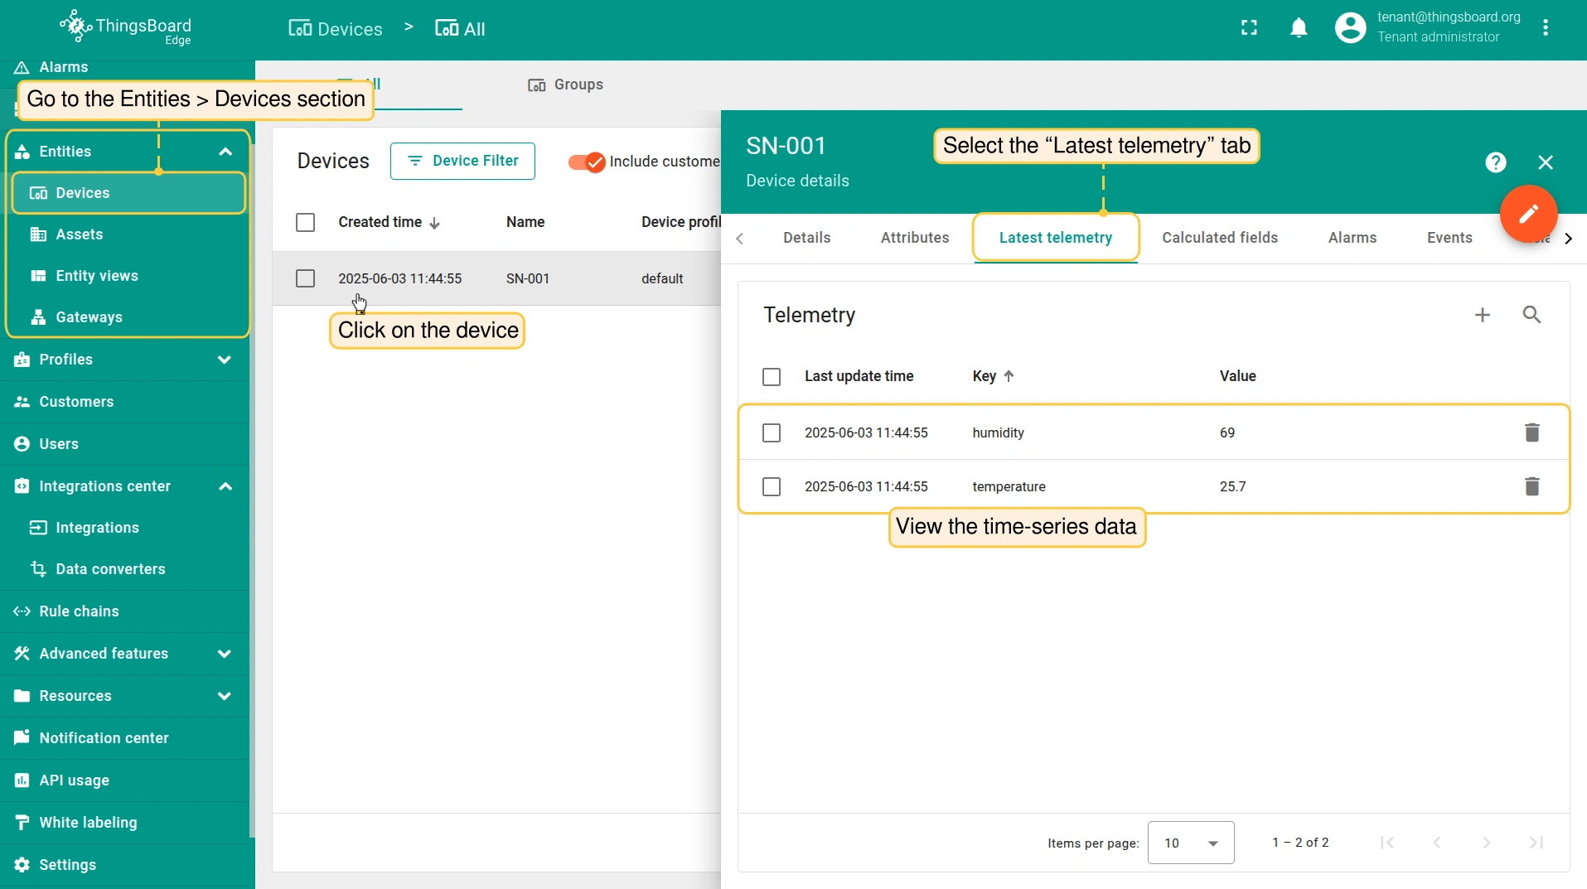Image resolution: width=1587 pixels, height=889 pixels.
Task: Open telemetry search magnifier icon
Action: point(1531,315)
